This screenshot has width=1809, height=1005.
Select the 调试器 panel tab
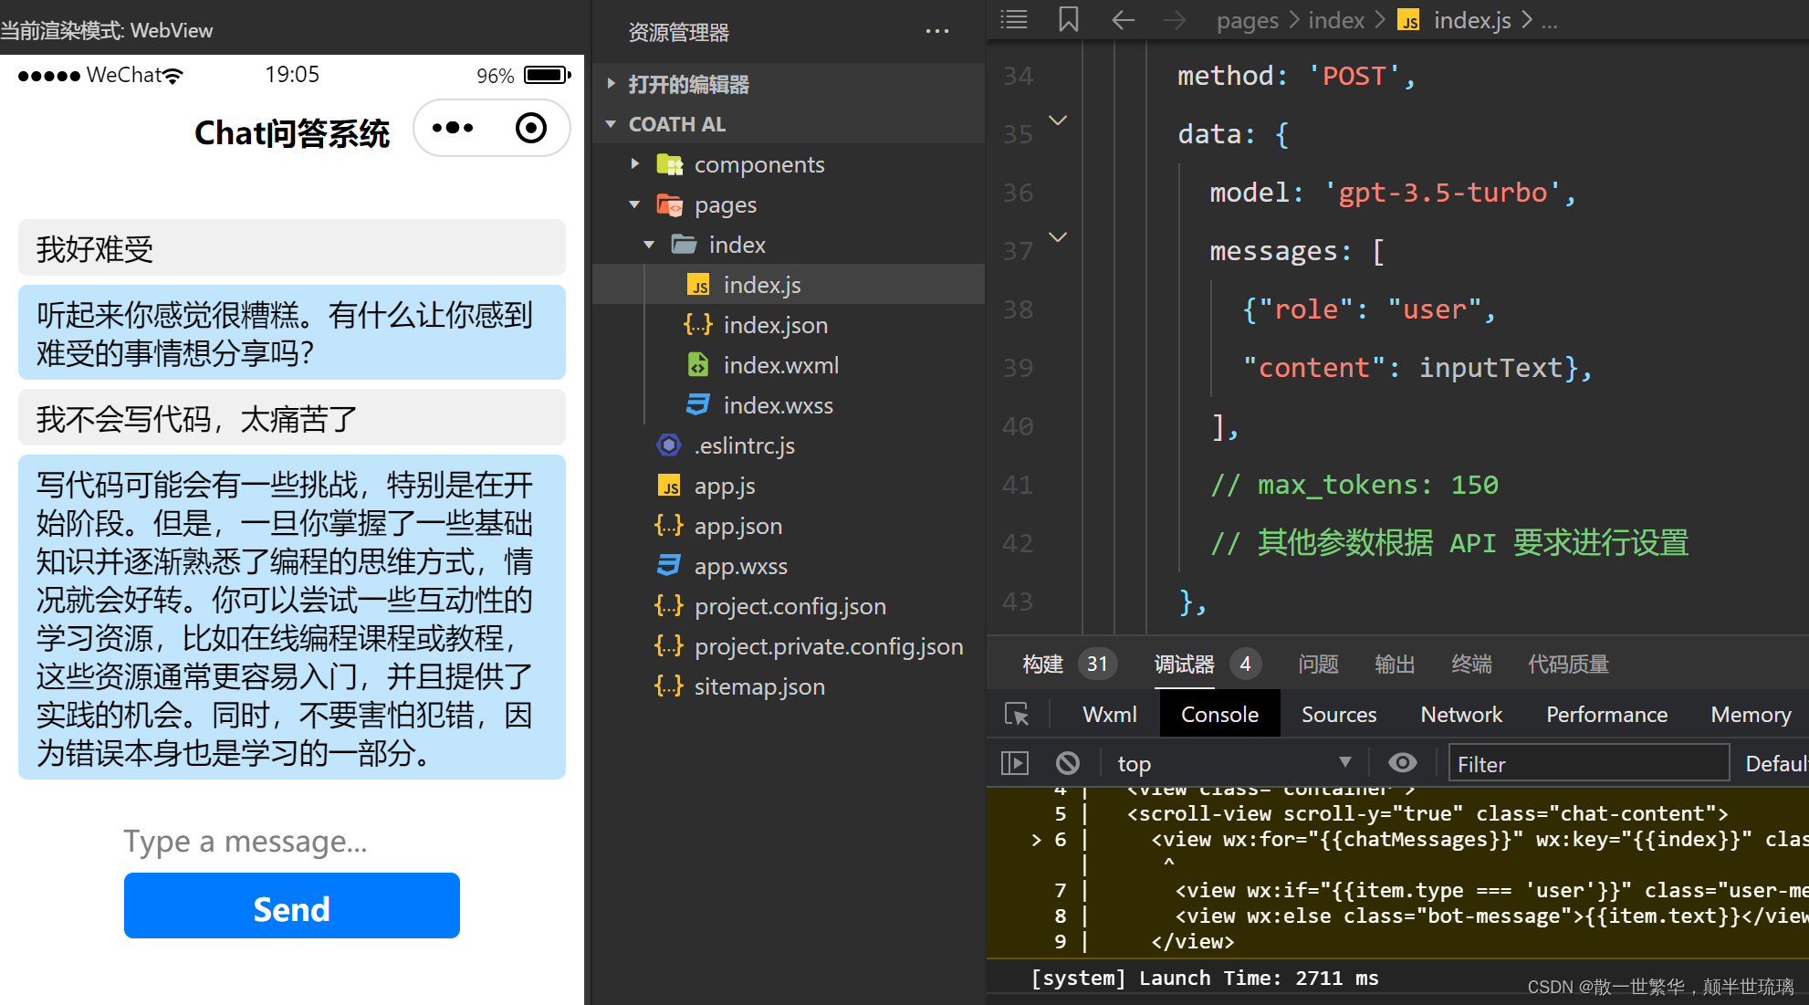point(1182,662)
